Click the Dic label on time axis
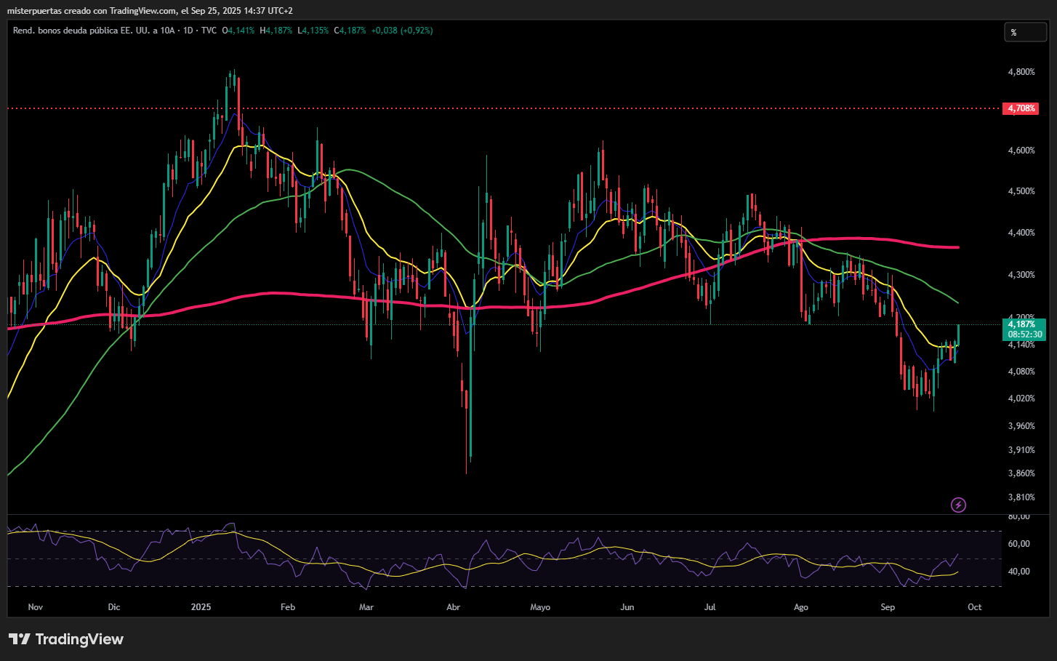This screenshot has height=661, width=1057. coord(114,607)
